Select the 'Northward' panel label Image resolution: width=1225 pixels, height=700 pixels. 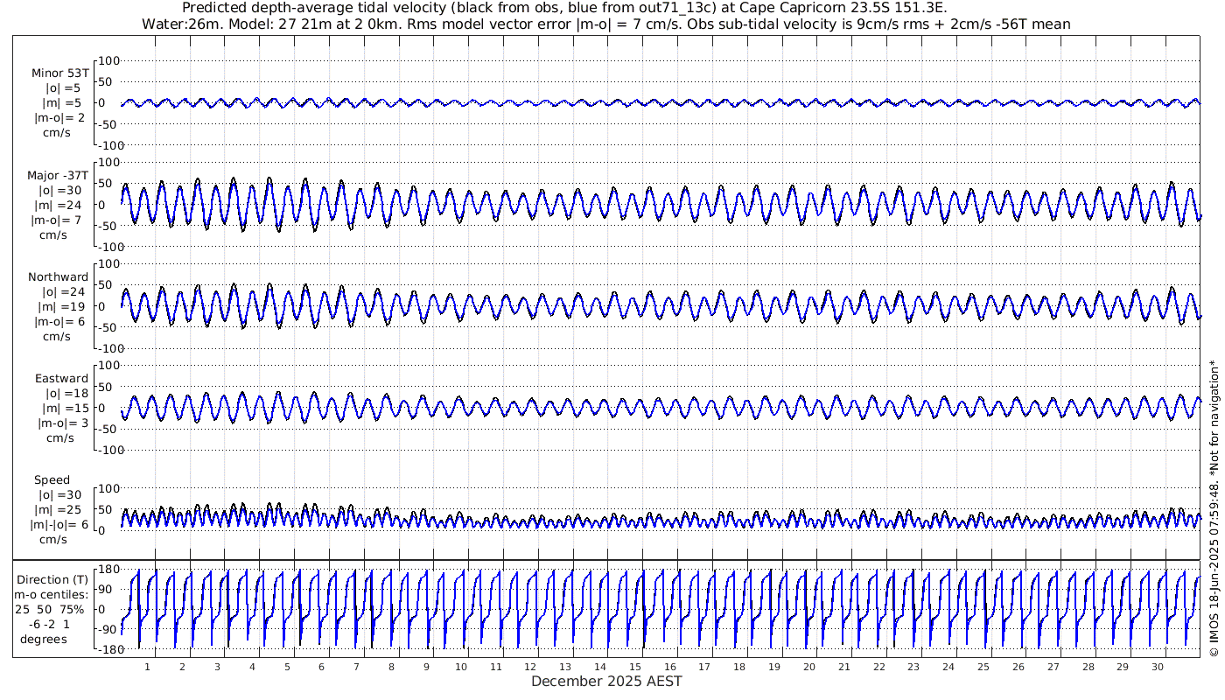coord(58,276)
